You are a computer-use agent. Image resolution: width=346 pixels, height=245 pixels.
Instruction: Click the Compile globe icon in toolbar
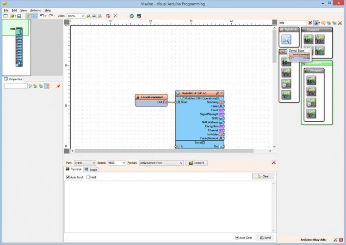click(x=131, y=16)
